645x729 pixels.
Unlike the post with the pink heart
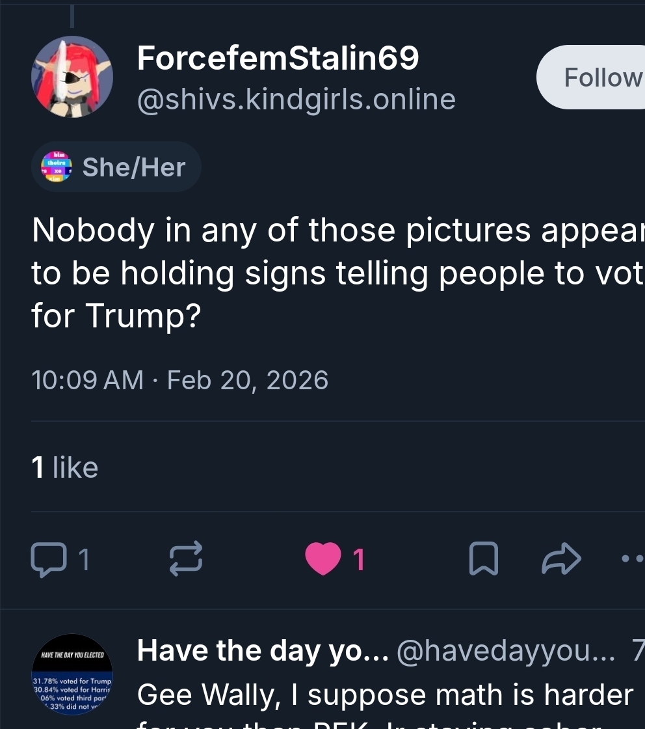(x=323, y=560)
